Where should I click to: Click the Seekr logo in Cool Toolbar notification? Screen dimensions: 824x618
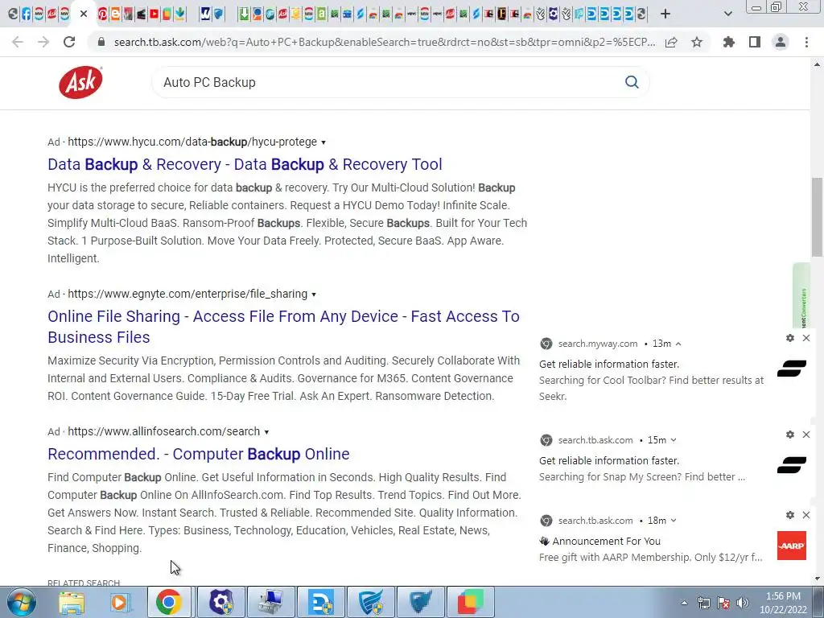point(792,369)
